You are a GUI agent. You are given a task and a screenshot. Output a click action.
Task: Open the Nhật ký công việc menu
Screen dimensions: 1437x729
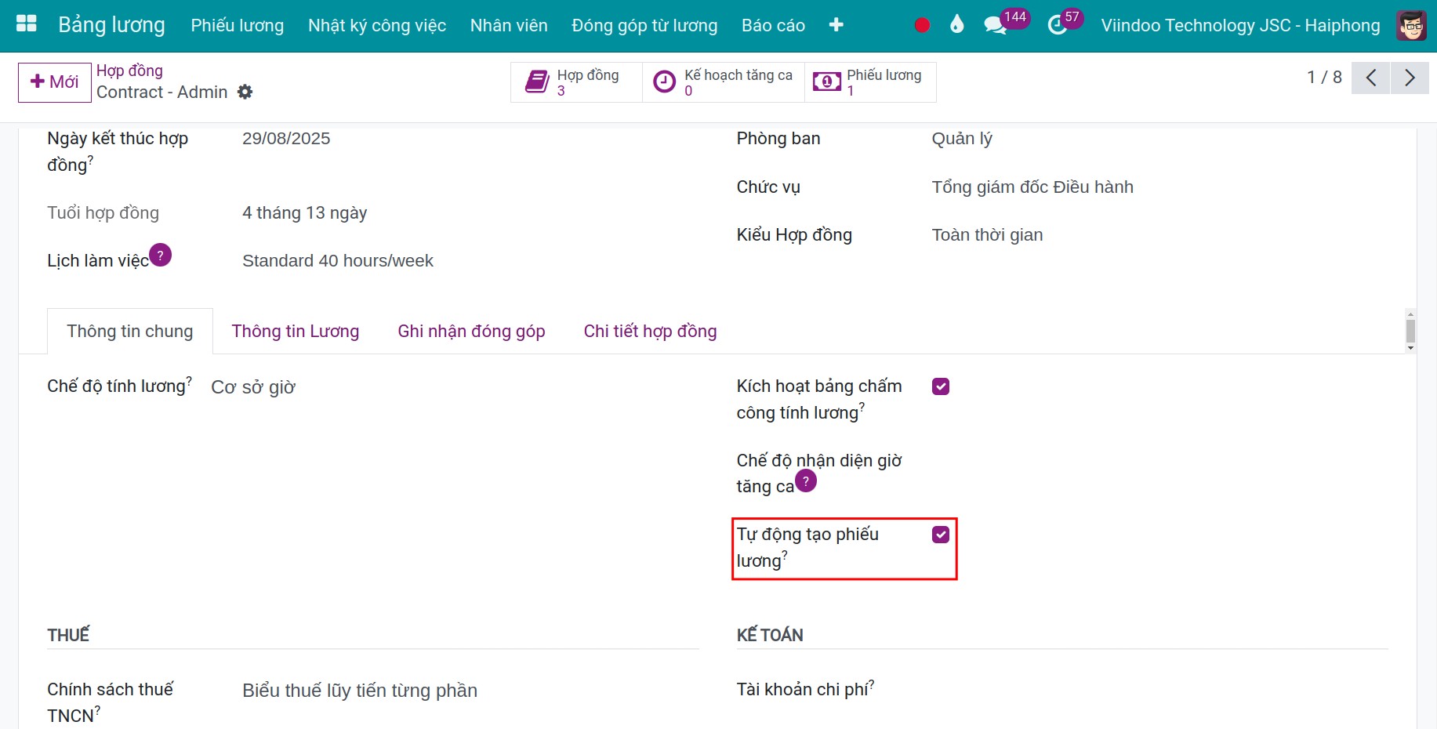(377, 25)
